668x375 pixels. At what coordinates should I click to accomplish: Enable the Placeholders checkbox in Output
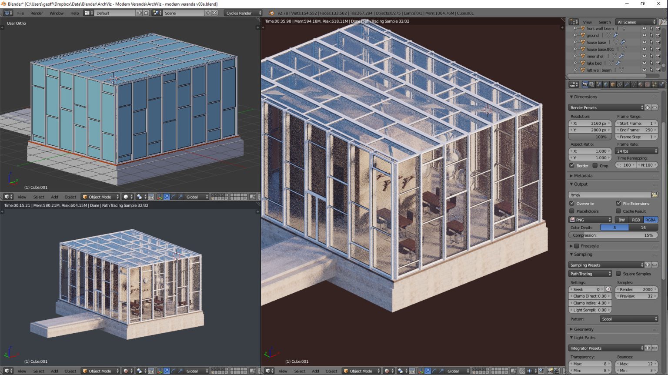point(571,211)
